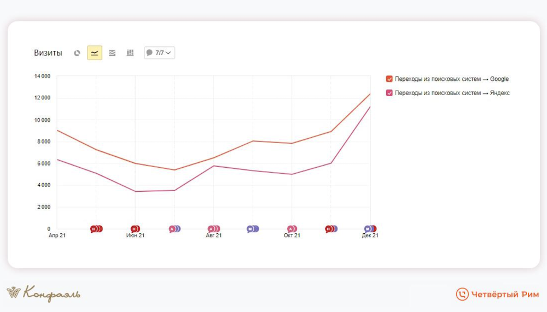The height and width of the screenshot is (312, 547).
Task: Open red note marker after Окт 21
Action: 329,229
